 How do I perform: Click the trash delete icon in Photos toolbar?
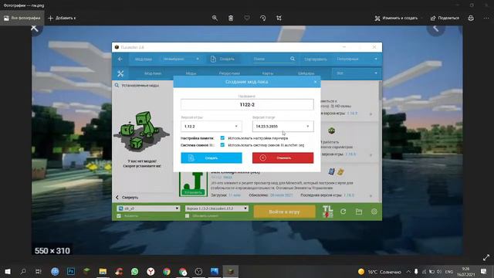[231, 18]
